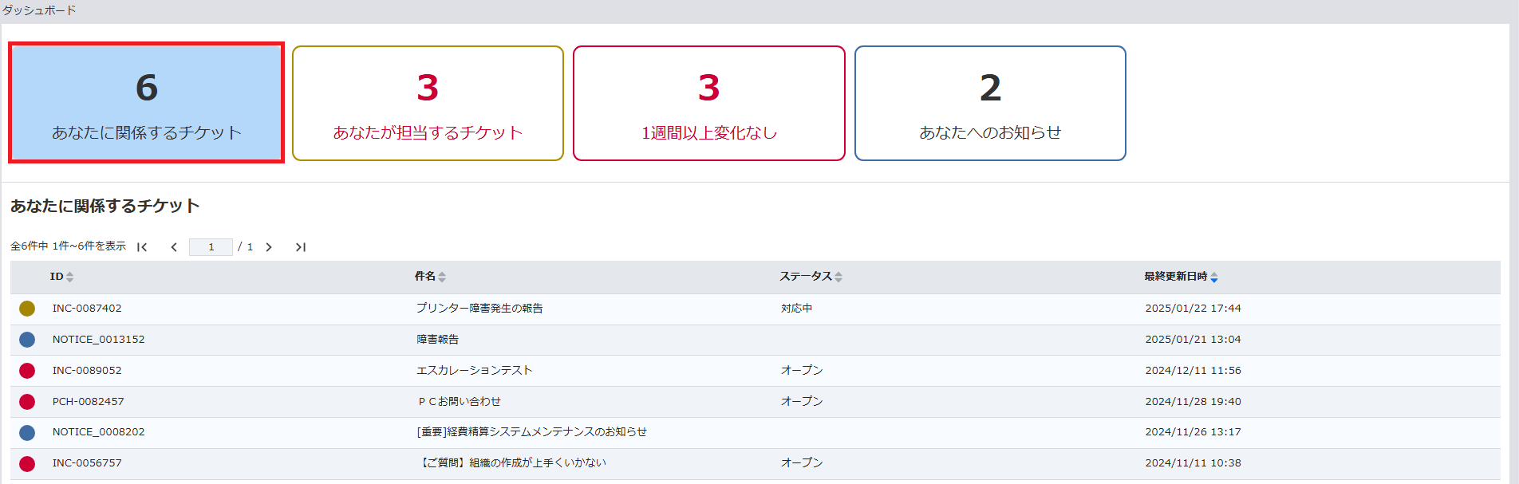
Task: Go to first page of ticket list
Action: [x=142, y=247]
